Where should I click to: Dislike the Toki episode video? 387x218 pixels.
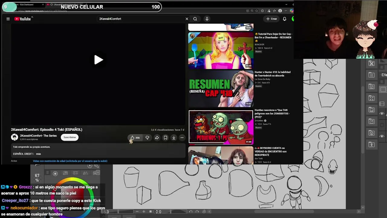coord(147,138)
